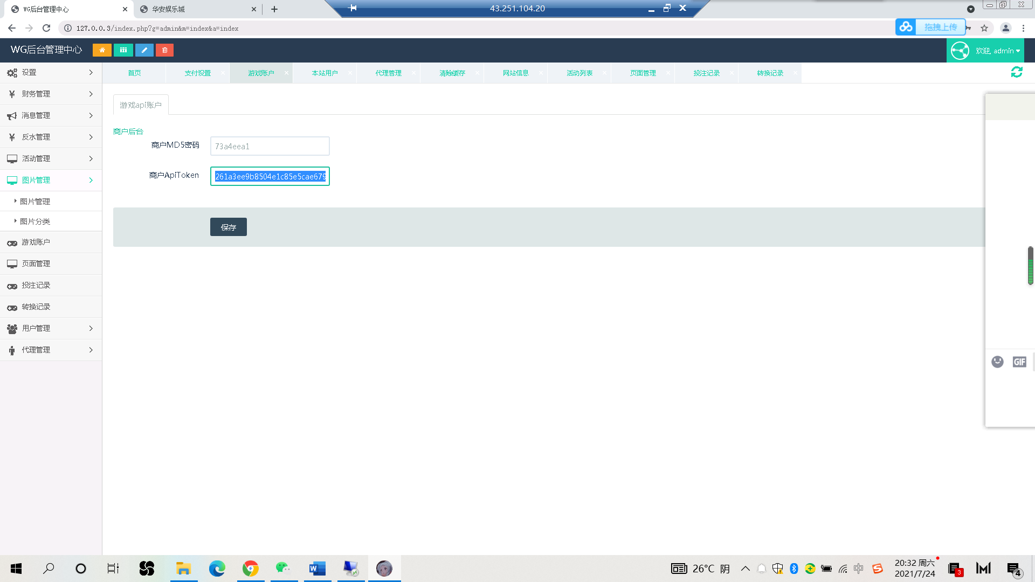
Task: Click the GIF icon in side panel
Action: coord(1019,362)
